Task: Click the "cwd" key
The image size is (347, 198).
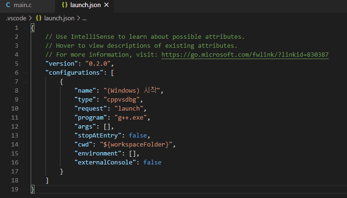Action: coord(84,145)
